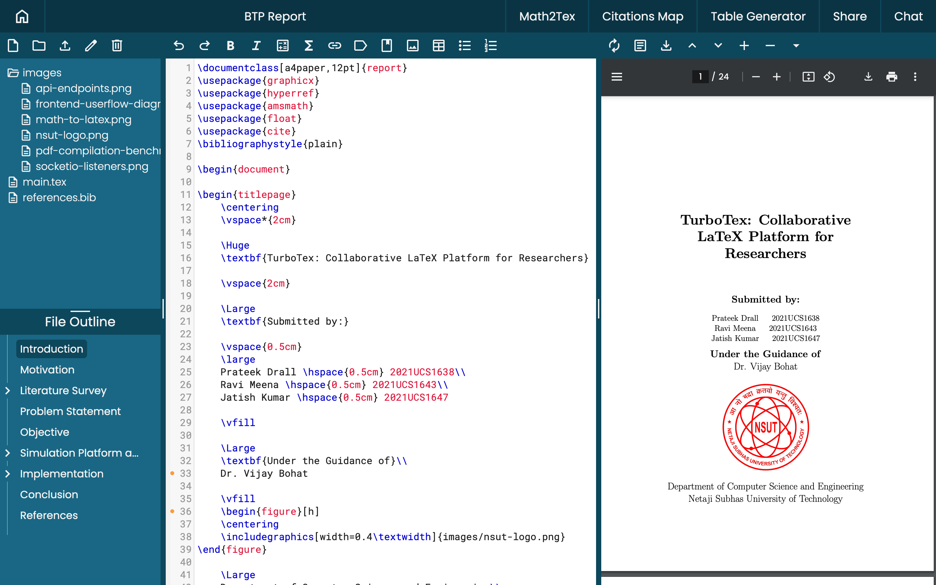The width and height of the screenshot is (936, 585).
Task: Open the Table Generator
Action: [758, 16]
